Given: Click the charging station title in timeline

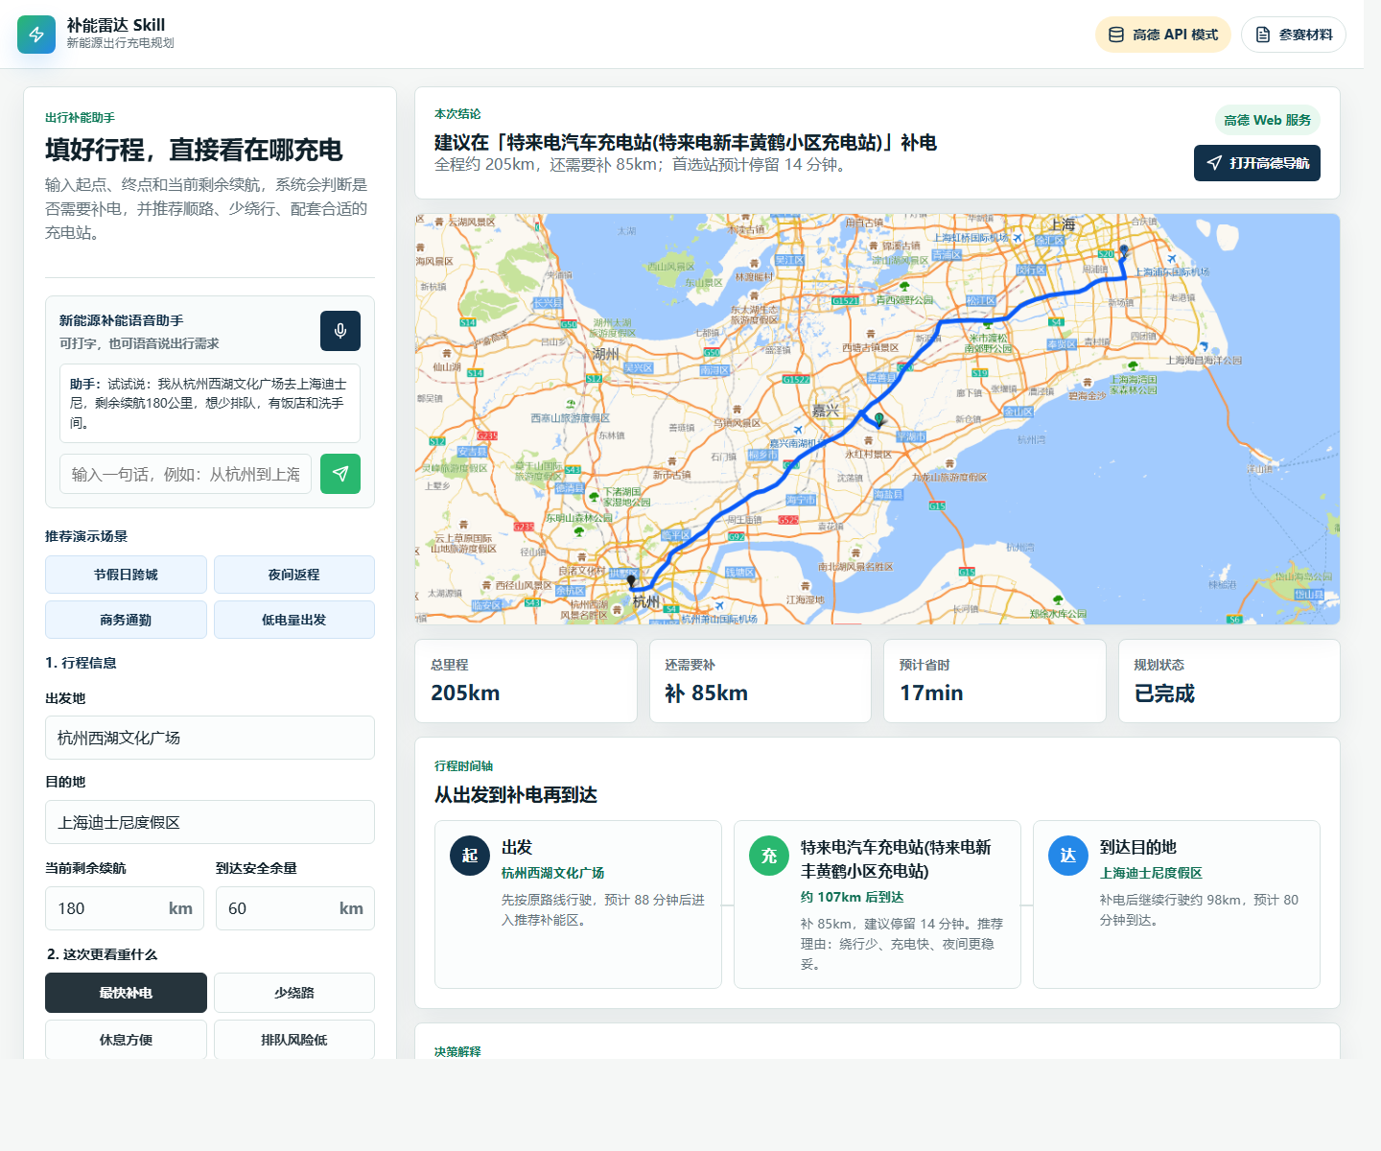Looking at the screenshot, I should tap(896, 858).
